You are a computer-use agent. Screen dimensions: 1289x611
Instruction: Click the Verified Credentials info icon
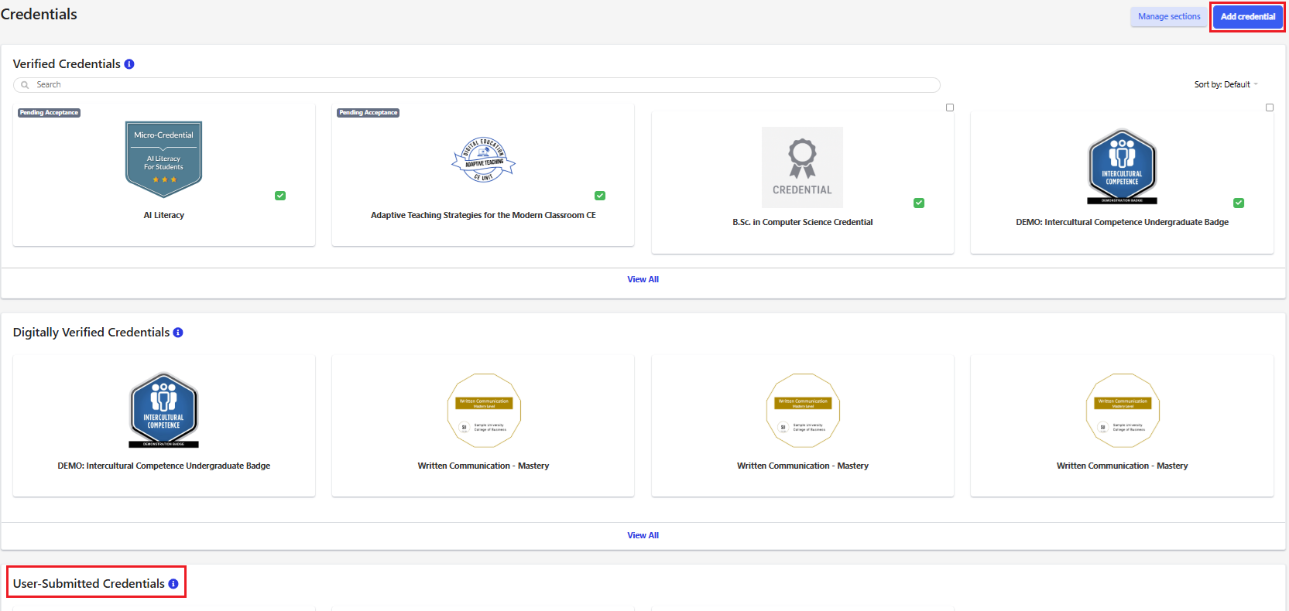coord(129,64)
